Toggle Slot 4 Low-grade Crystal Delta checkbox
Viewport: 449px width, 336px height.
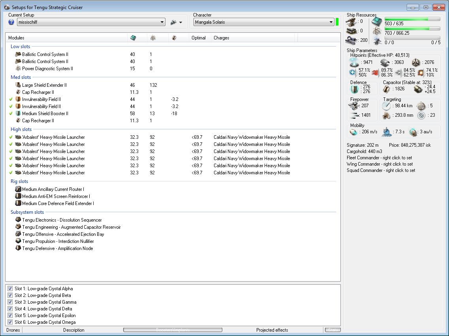(10, 309)
